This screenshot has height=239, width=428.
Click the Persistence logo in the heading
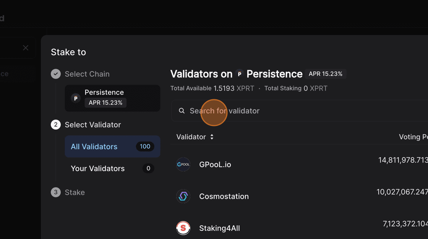[240, 74]
